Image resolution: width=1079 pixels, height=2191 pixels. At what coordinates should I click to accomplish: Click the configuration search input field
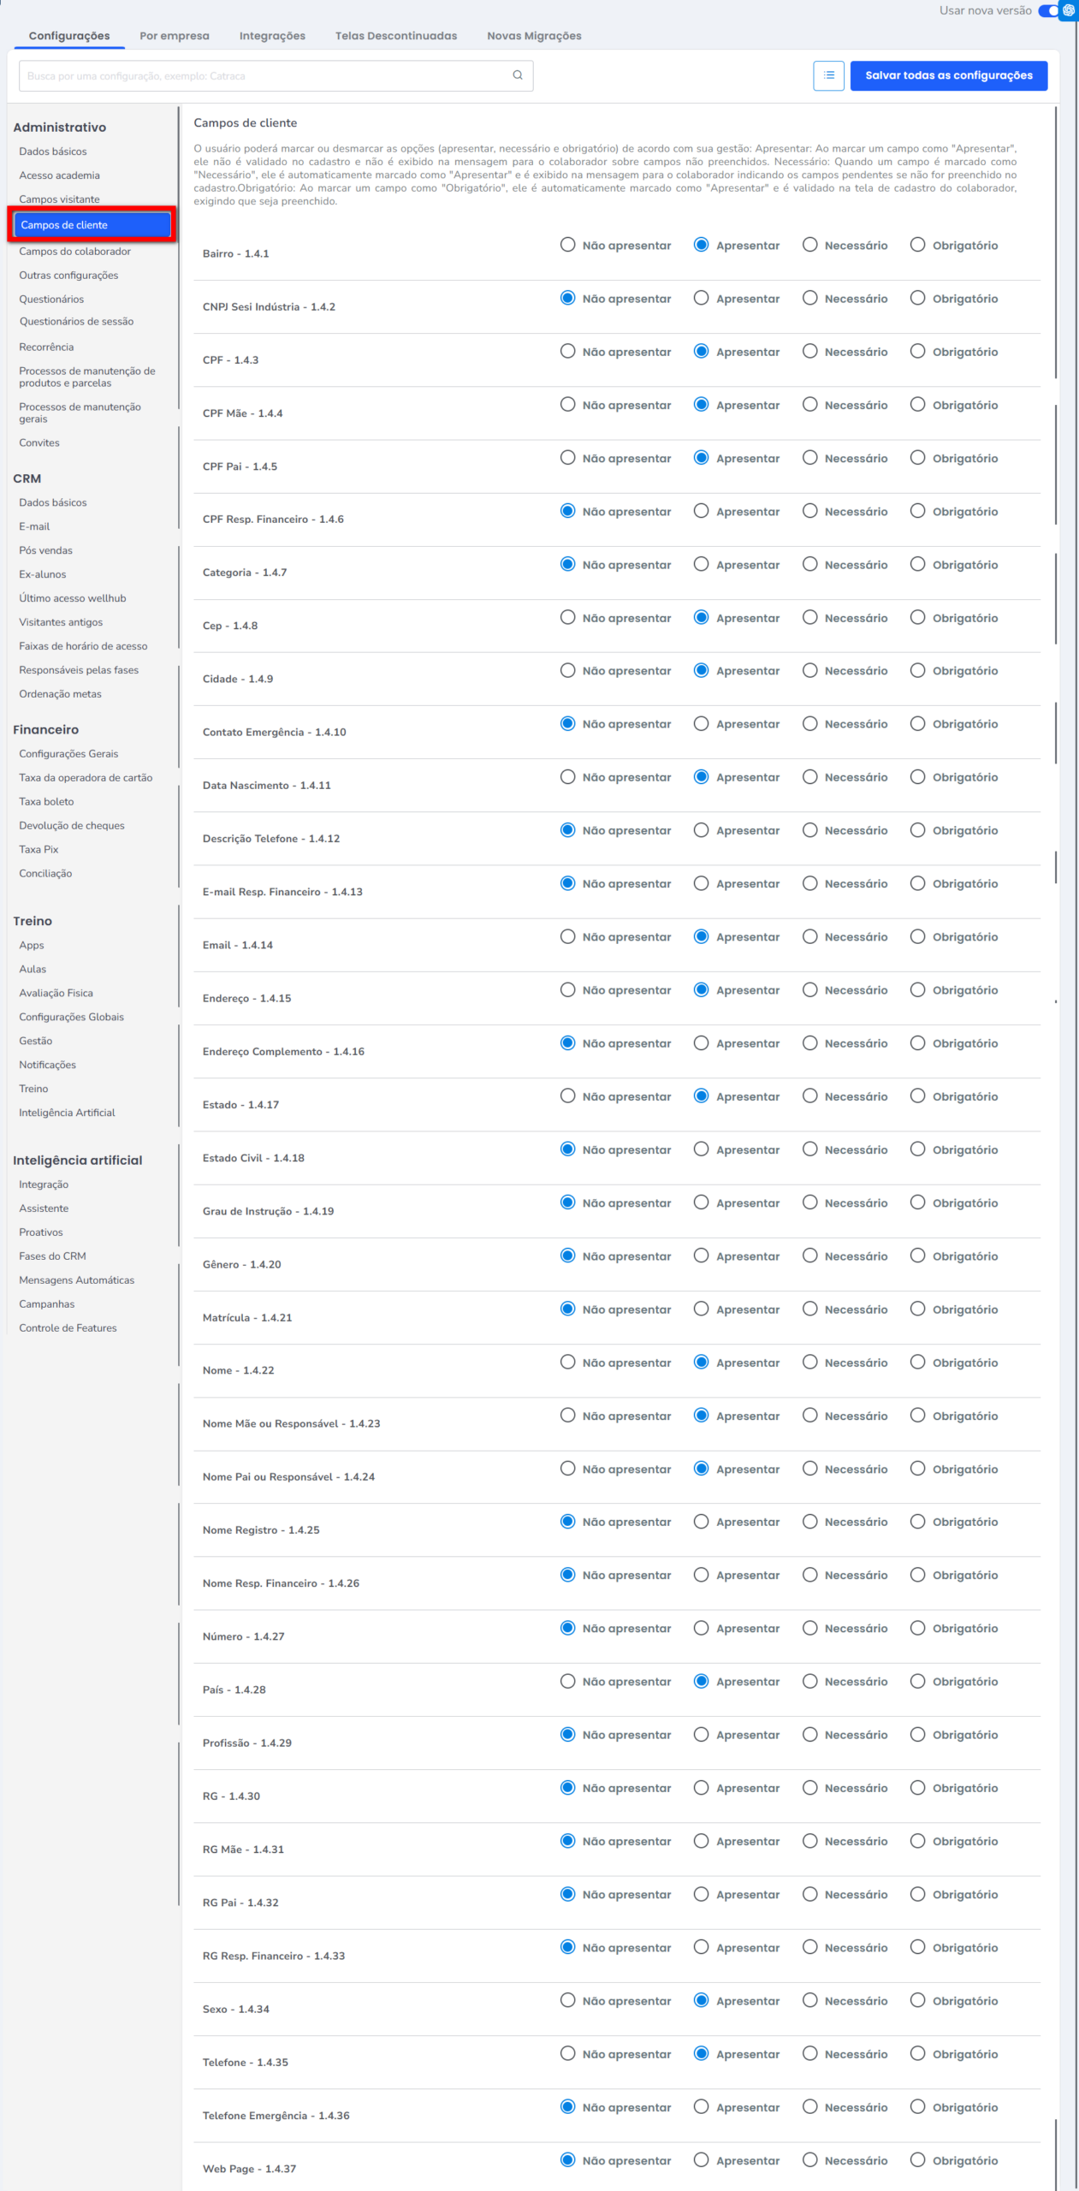pyautogui.click(x=265, y=76)
